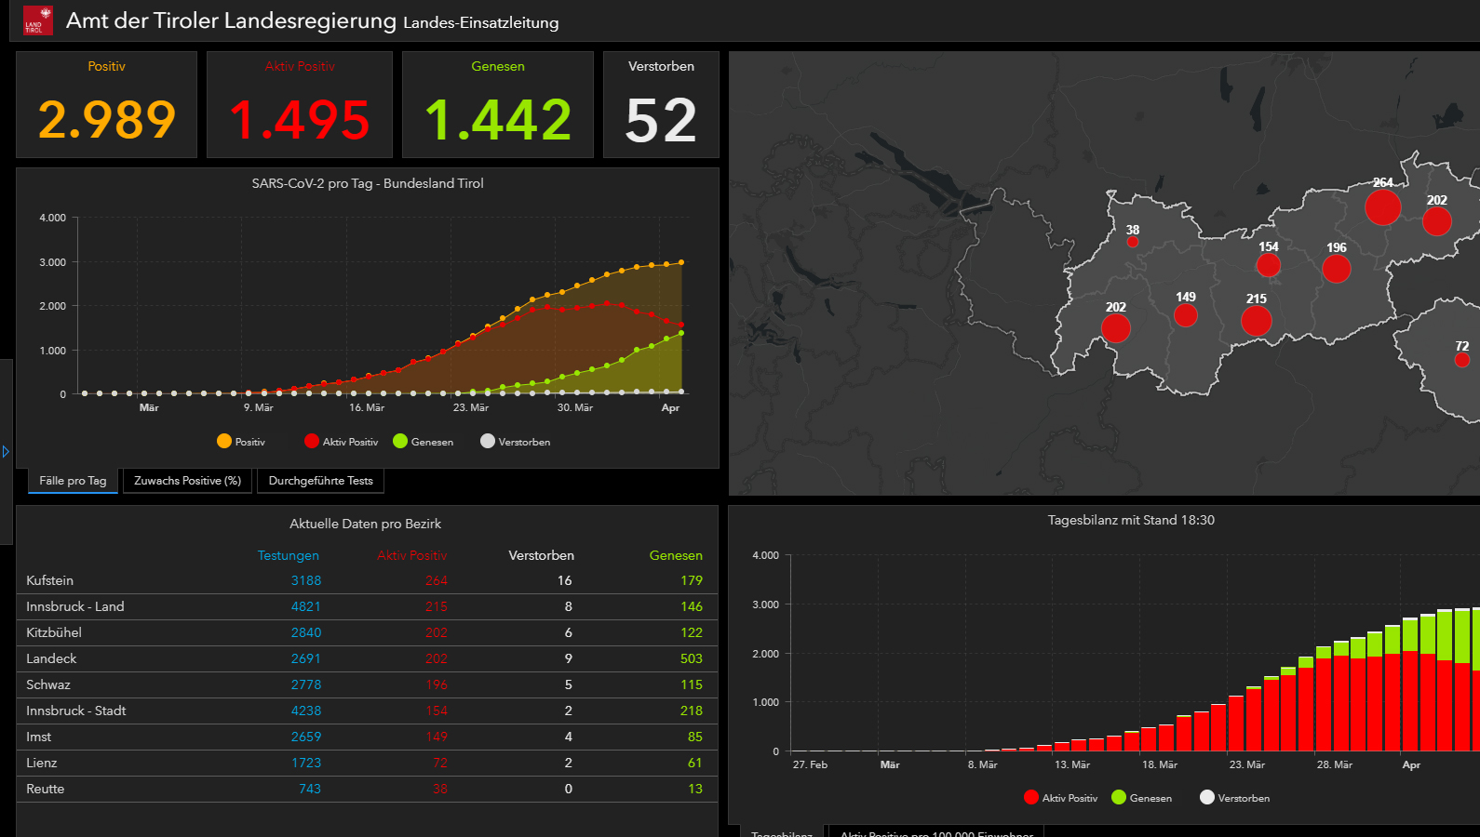This screenshot has width=1480, height=837.
Task: Select the Kufstein row in district table
Action: 366,580
